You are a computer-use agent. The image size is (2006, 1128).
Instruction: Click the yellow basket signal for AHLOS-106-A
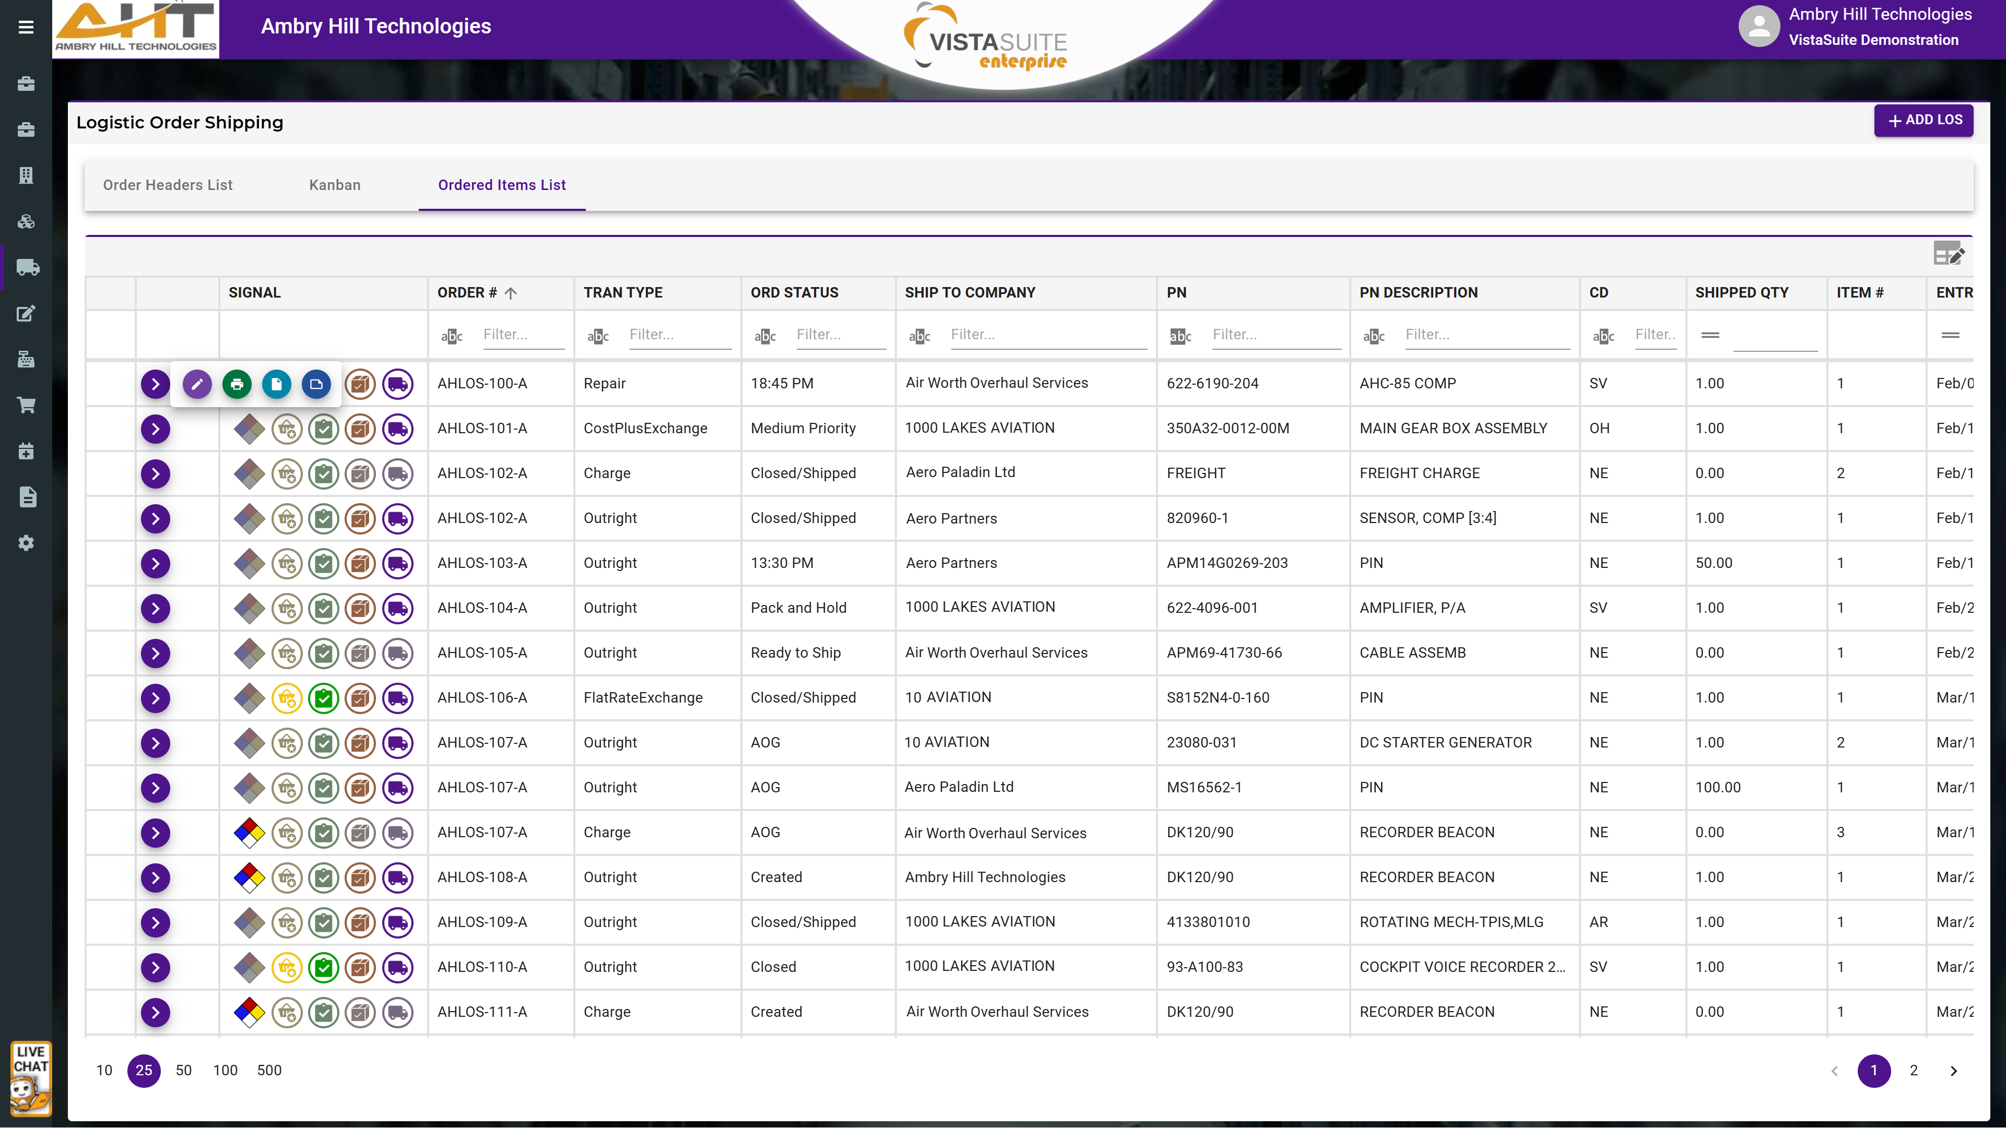[x=287, y=698]
